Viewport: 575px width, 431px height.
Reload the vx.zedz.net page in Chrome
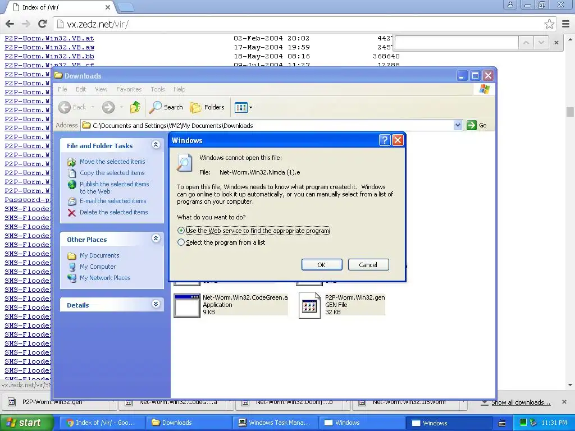(x=43, y=24)
